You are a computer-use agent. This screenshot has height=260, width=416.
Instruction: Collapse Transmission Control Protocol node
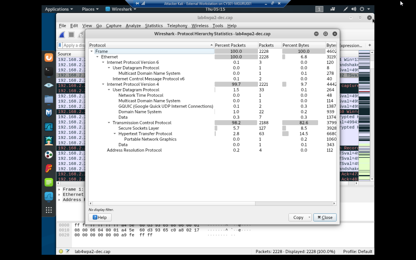(109, 123)
